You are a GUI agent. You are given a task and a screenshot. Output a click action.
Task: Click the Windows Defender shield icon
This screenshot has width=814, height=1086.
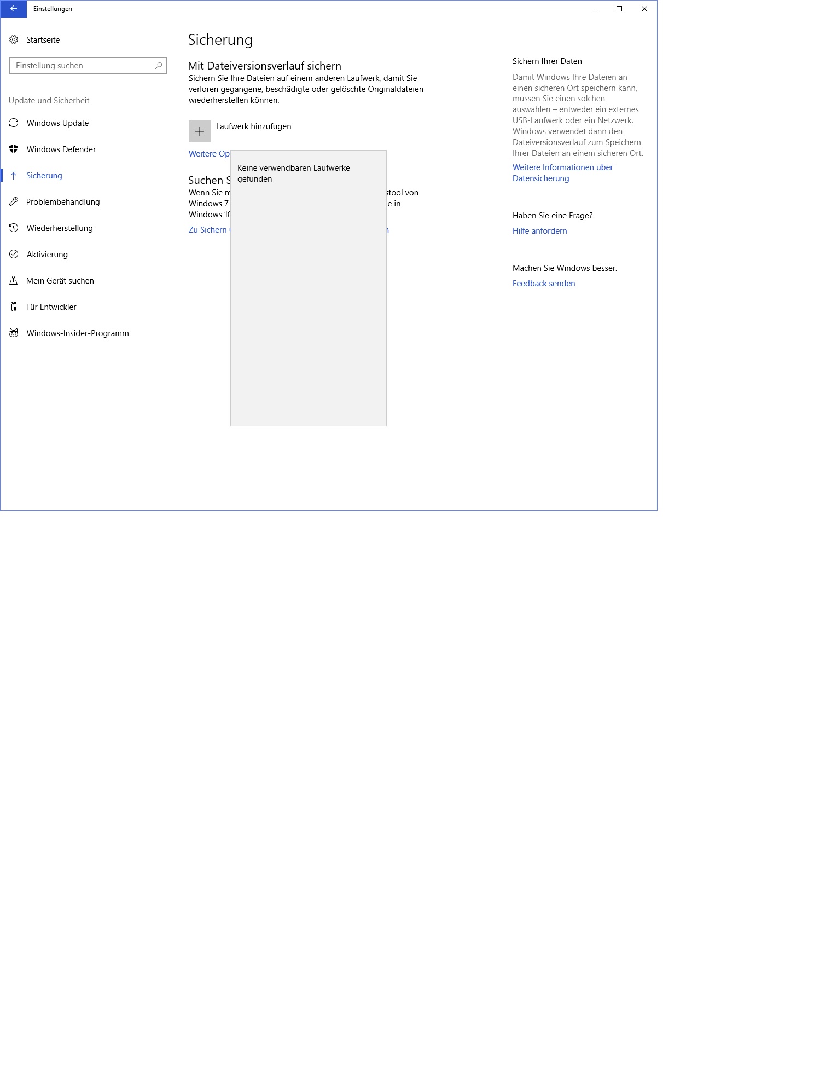(14, 149)
